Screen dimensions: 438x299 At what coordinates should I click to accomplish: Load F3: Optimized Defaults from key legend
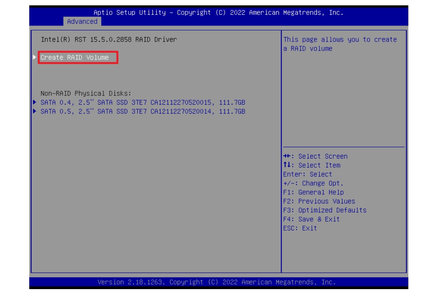pos(325,210)
